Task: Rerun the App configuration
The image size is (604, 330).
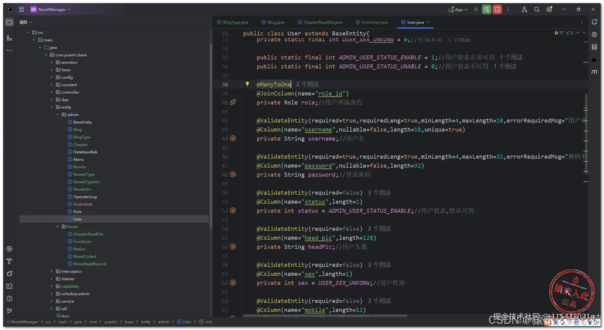Action: 487,9
